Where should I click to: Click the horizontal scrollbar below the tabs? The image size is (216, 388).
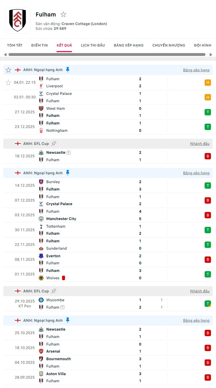click(x=107, y=54)
